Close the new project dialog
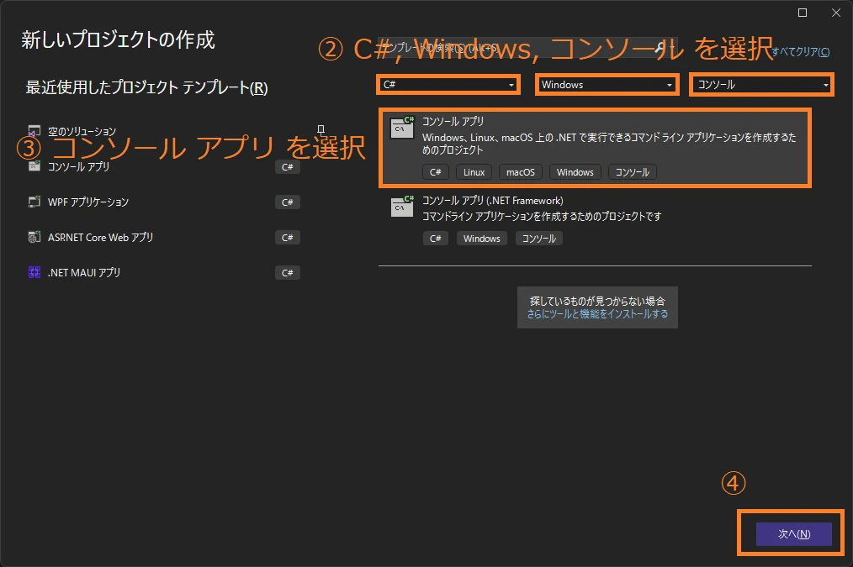Image resolution: width=853 pixels, height=567 pixels. [836, 13]
